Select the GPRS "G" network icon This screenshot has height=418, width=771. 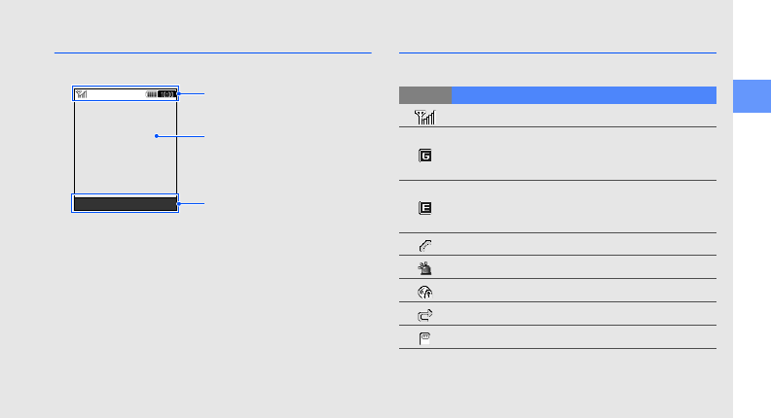(x=425, y=154)
